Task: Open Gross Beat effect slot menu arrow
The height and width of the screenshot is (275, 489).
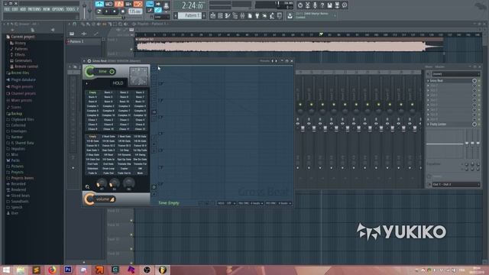Action: click(428, 81)
